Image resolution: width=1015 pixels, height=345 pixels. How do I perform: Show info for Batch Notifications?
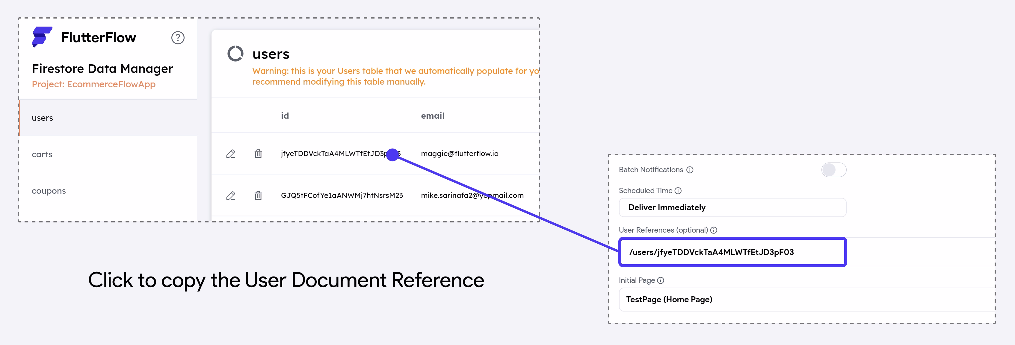(x=690, y=170)
